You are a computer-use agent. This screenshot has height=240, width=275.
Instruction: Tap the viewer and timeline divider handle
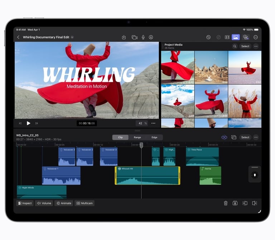point(137,131)
